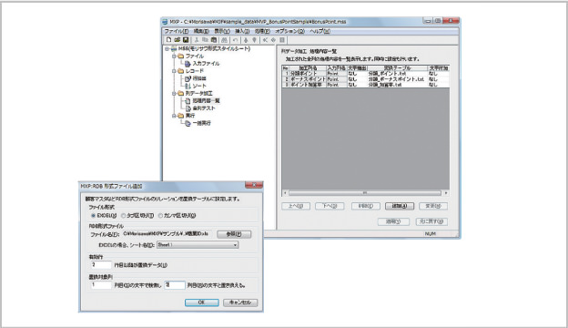This screenshot has width=568, height=328.
Task: Select the 実行 folder in tree
Action: 190,116
